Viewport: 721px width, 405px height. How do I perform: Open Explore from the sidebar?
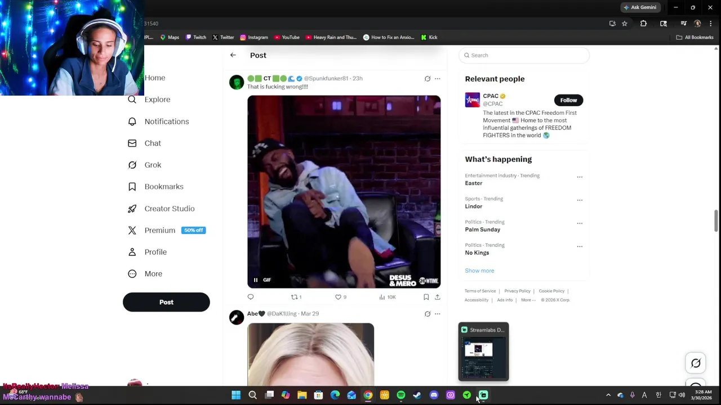(x=157, y=100)
